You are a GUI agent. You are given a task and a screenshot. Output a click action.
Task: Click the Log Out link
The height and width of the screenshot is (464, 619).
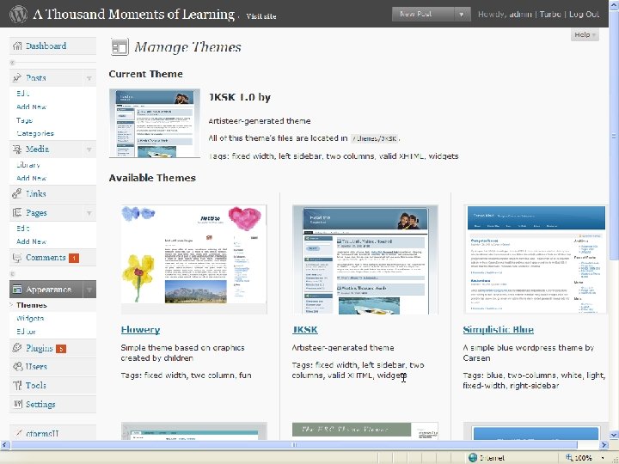tap(584, 15)
